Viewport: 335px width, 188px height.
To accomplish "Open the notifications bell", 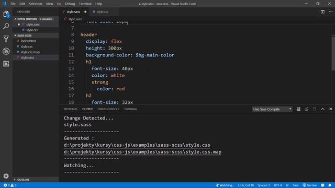I will 330,185.
